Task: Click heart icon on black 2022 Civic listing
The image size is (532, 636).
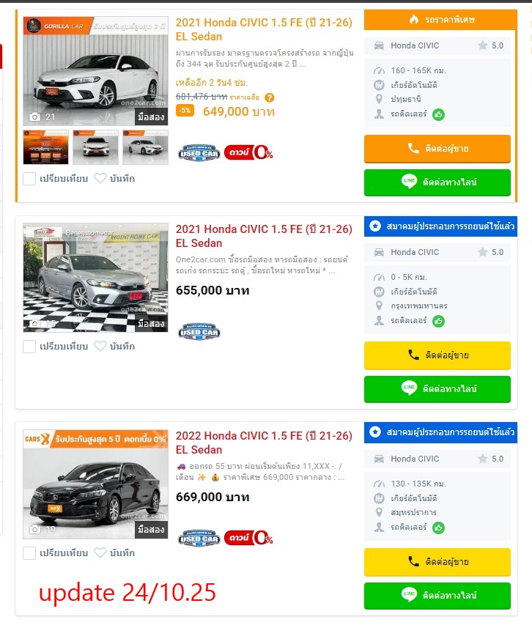Action: [x=100, y=553]
